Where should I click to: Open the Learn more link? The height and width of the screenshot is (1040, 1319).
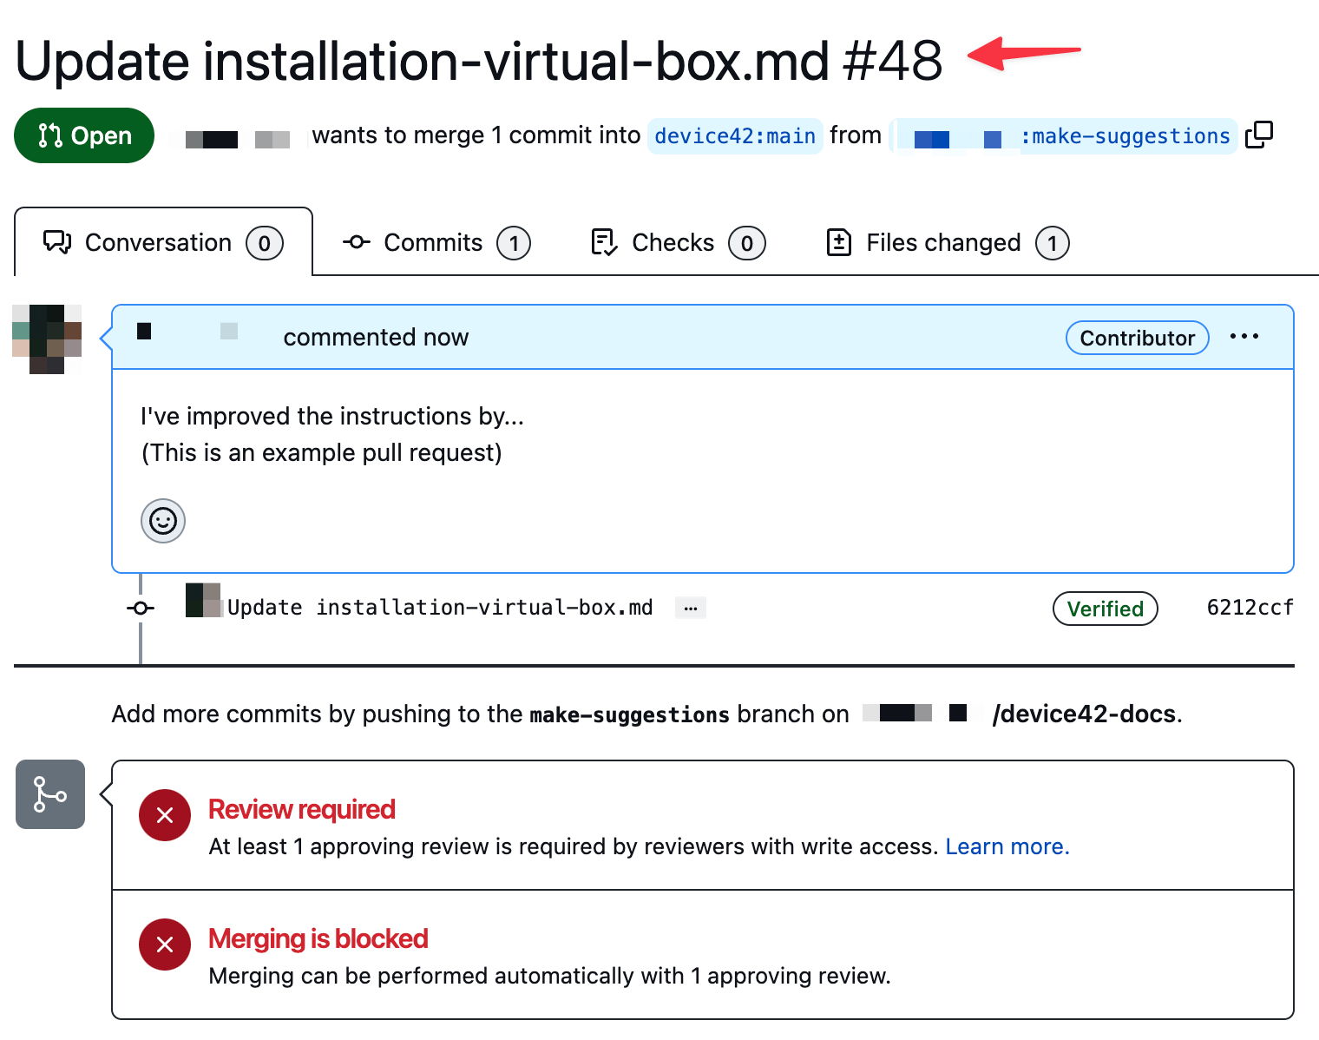click(x=1007, y=846)
